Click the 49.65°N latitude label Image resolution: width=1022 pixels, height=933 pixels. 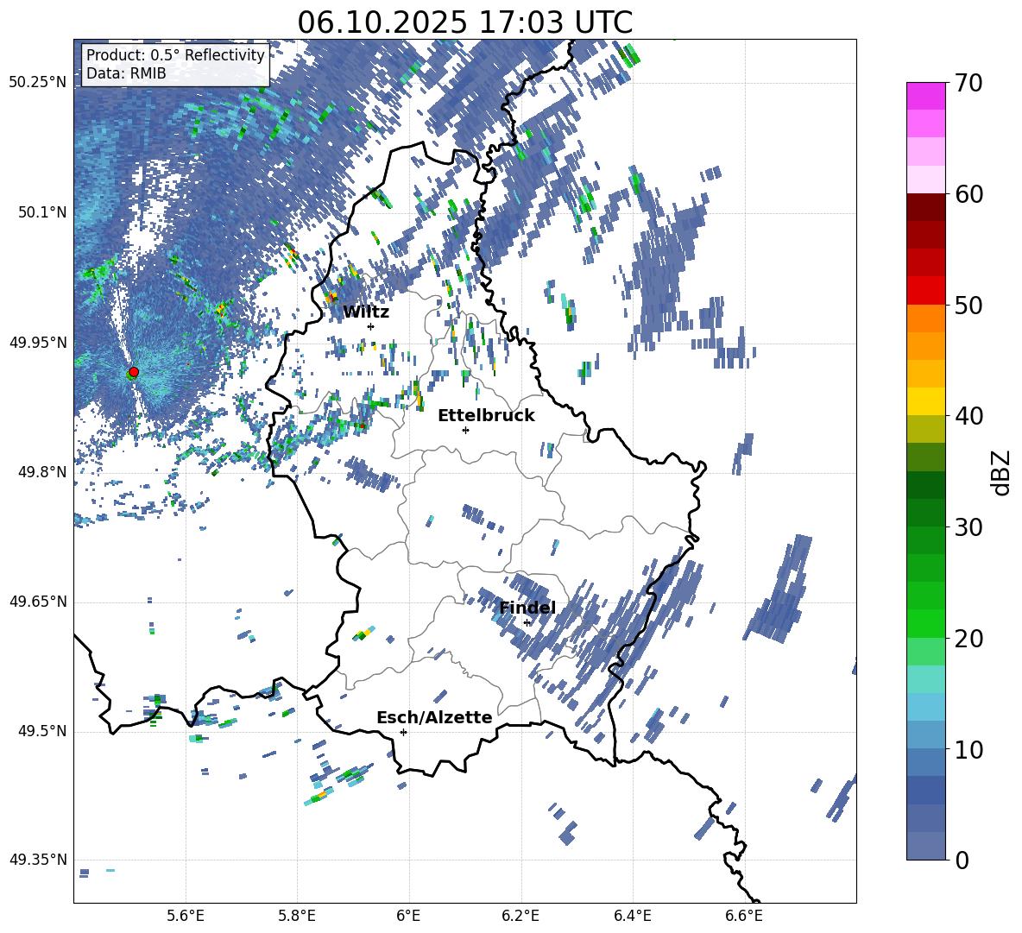coord(38,601)
